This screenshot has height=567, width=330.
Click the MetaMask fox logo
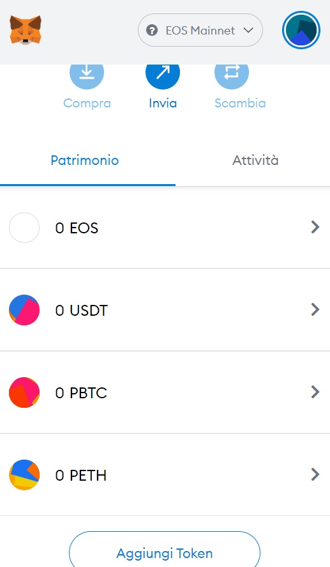tap(26, 30)
